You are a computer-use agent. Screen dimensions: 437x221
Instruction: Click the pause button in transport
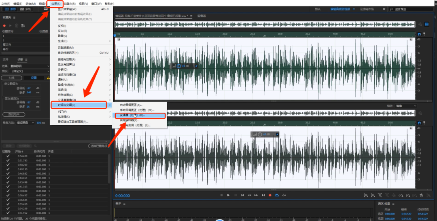tap(235, 195)
